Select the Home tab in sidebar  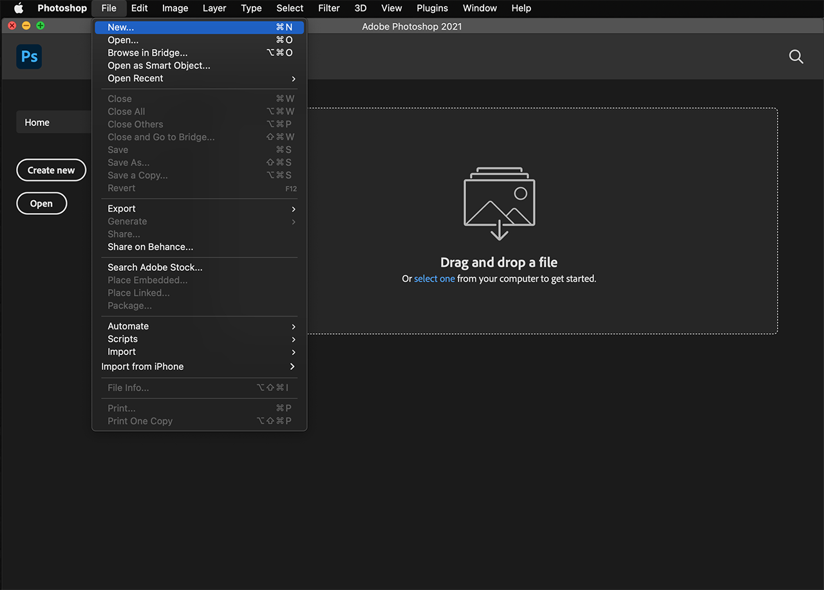(54, 122)
